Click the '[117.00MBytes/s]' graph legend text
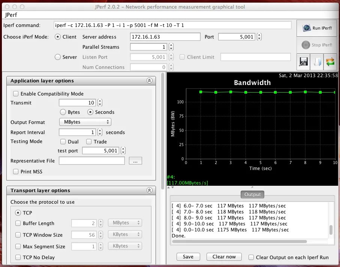340x267 pixels. [187, 183]
